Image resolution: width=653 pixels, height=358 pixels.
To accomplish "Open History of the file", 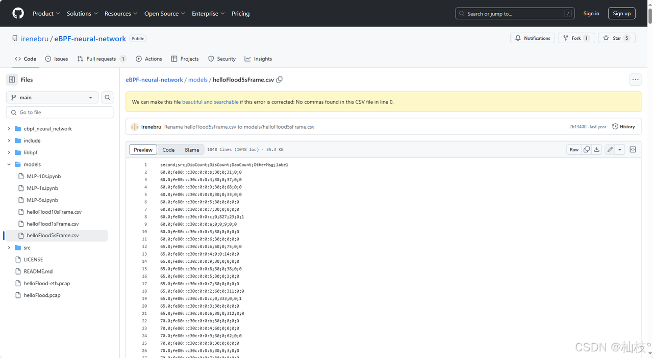I will pos(623,127).
